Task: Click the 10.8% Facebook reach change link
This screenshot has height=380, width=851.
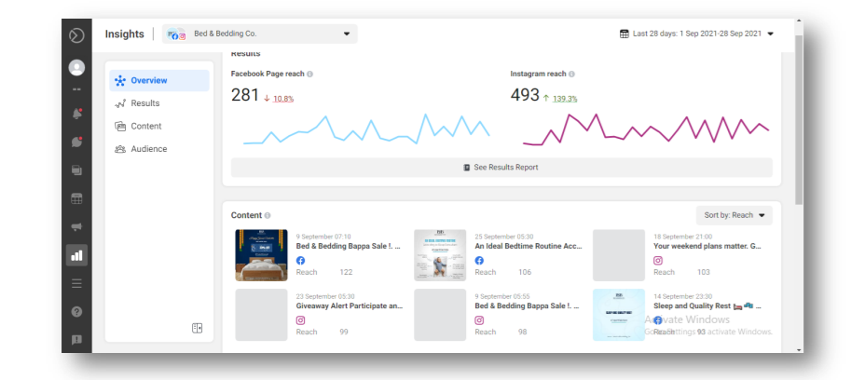Action: coord(283,99)
